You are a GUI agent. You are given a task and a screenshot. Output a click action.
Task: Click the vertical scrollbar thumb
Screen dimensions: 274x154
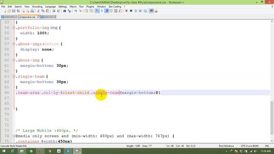(272, 118)
